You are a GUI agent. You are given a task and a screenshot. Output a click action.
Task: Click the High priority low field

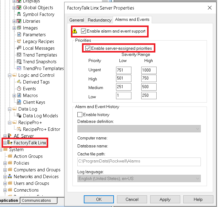[124, 78]
